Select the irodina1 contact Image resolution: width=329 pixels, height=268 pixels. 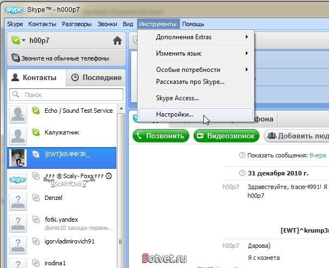[x=62, y=263]
